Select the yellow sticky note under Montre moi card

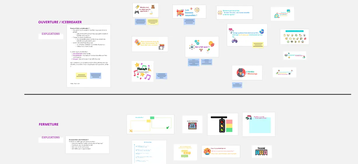pyautogui.click(x=153, y=22)
